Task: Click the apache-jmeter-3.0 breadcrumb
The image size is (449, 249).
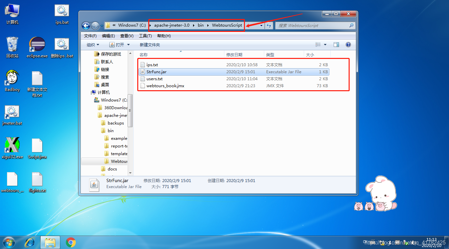Action: pos(172,25)
